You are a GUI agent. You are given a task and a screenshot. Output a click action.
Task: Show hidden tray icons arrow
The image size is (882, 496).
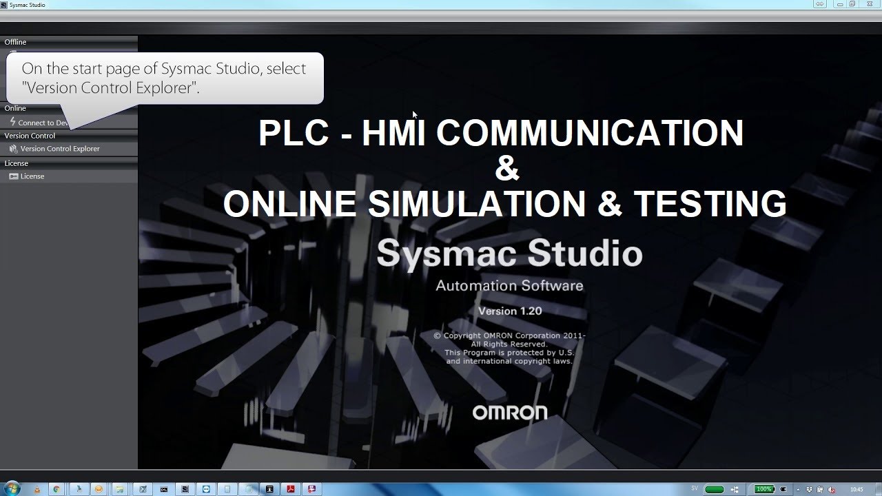pos(798,490)
